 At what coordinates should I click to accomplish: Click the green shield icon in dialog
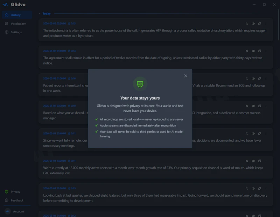point(140,84)
